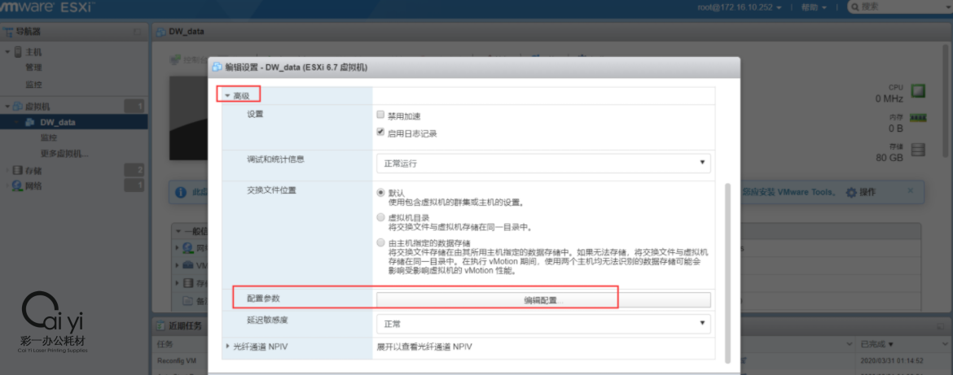Open the 调试和统计信息 dropdown
This screenshot has width=953, height=375.
[x=542, y=164]
